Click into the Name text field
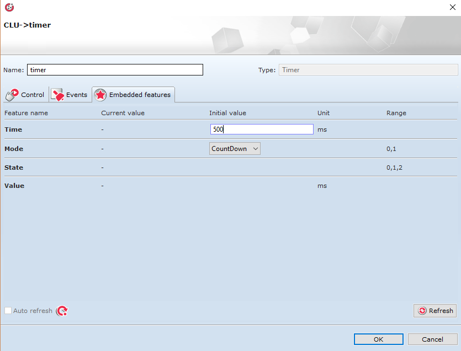The image size is (461, 351). point(115,70)
